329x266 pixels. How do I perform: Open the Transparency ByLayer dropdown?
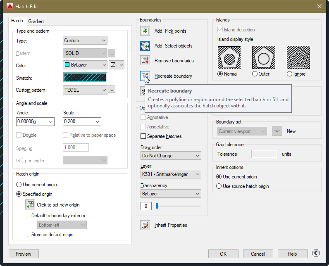point(171,194)
